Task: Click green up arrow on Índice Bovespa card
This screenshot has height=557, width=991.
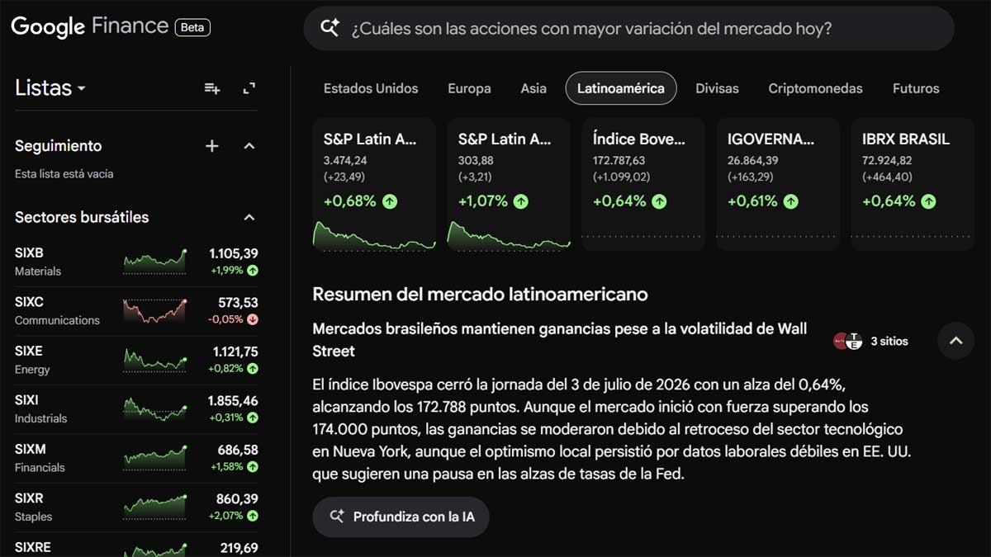Action: click(659, 201)
